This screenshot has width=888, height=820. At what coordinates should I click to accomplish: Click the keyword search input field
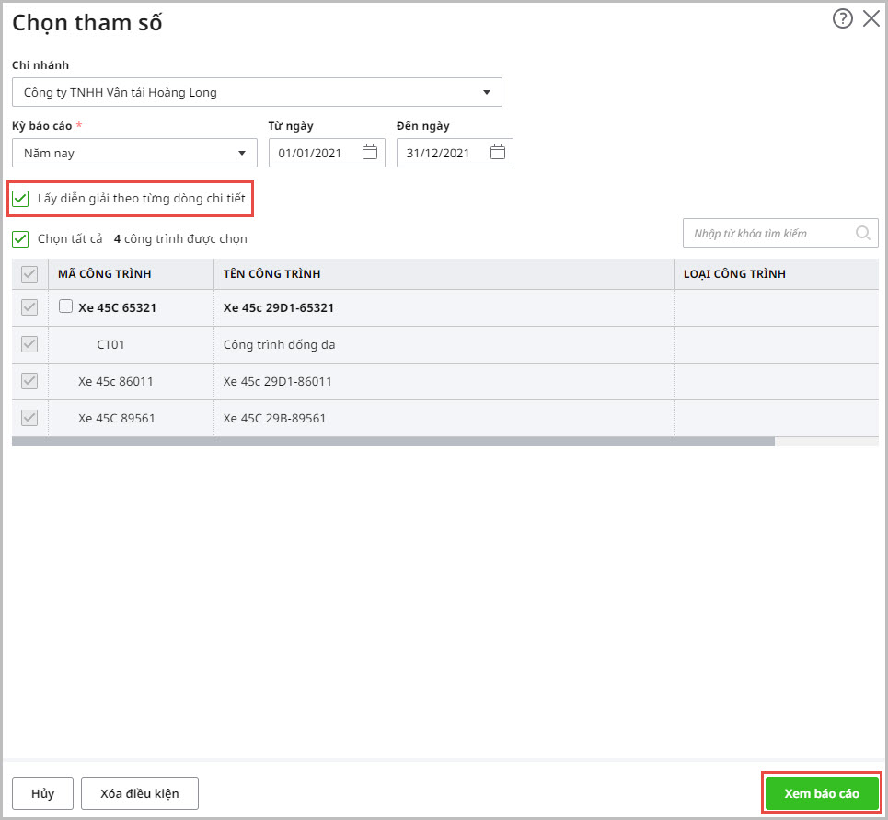768,233
